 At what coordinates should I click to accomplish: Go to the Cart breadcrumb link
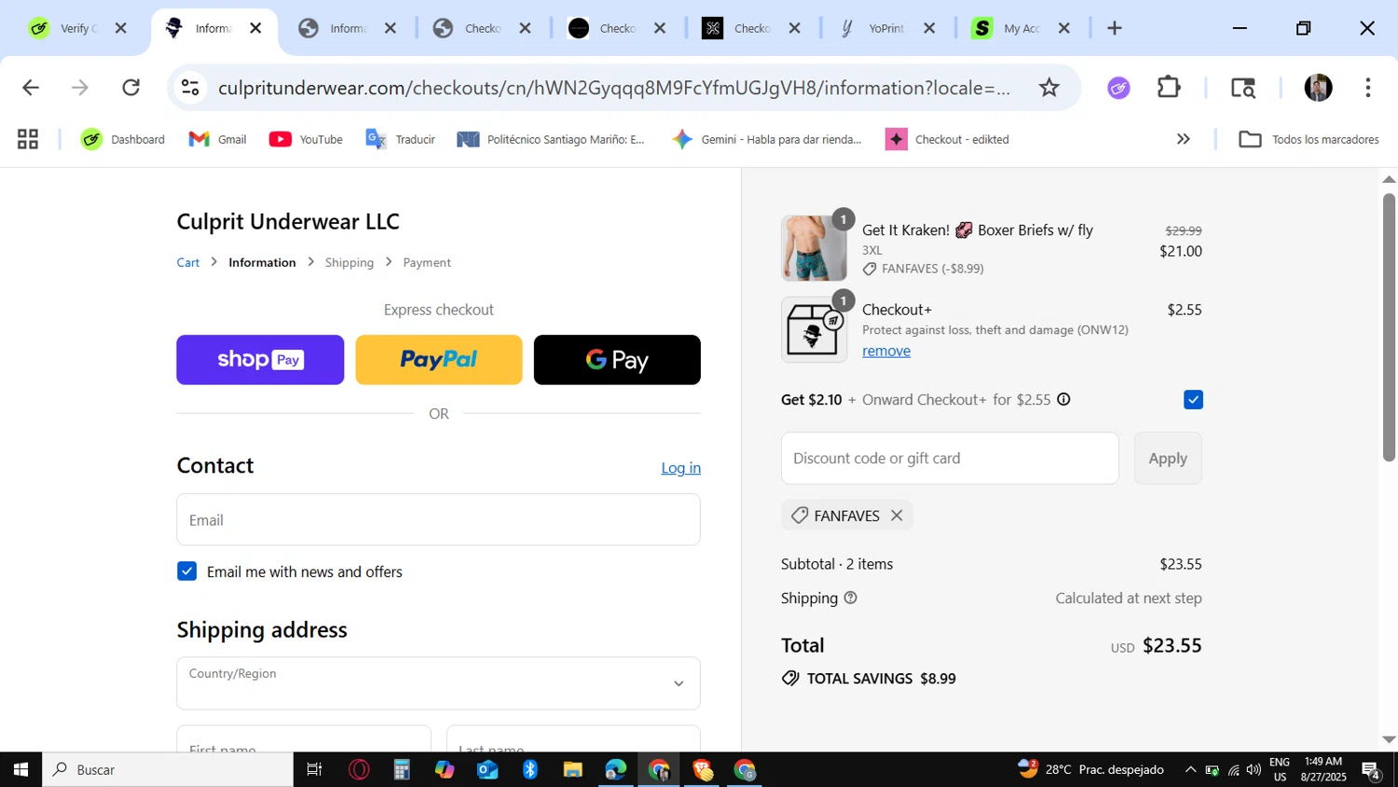[x=188, y=263]
